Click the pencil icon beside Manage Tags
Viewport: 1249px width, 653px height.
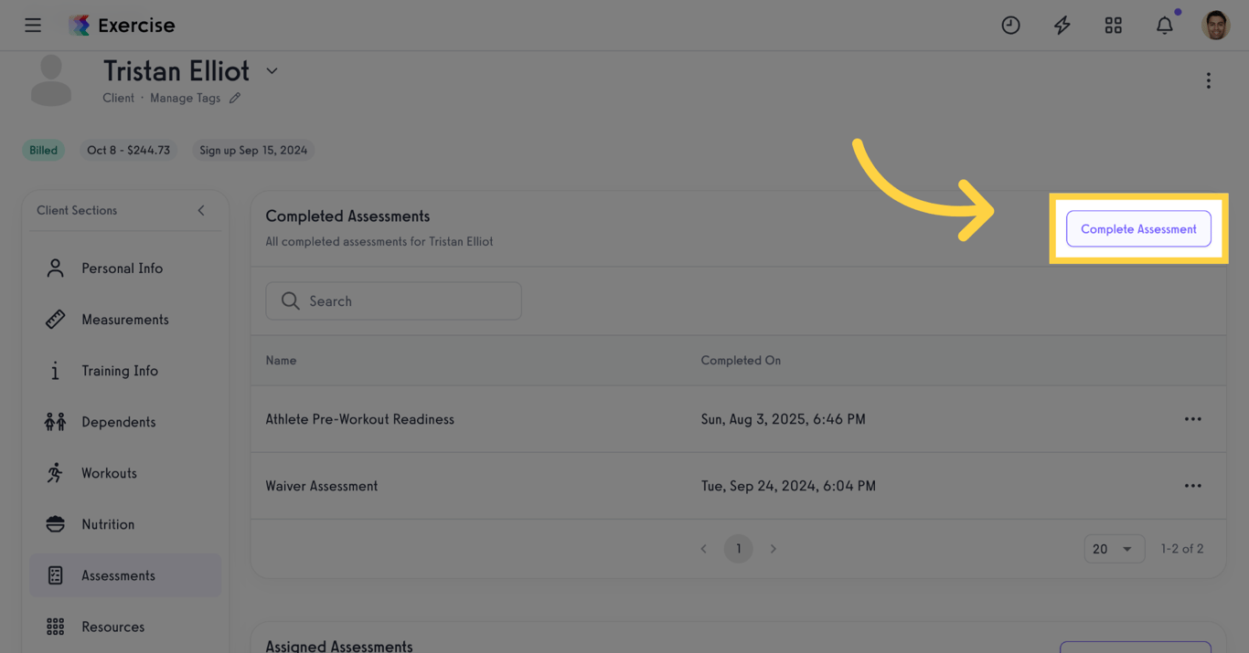[x=235, y=99]
